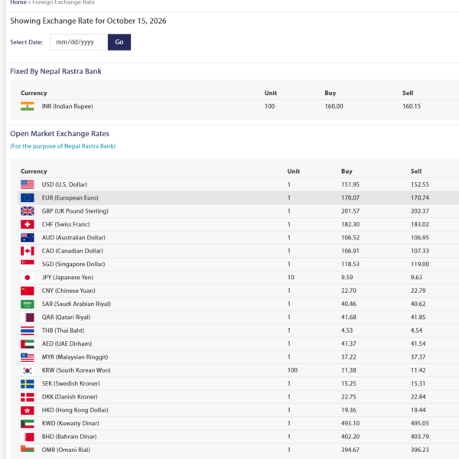The width and height of the screenshot is (459, 459).
Task: Click the Australian flag icon for AUD
Action: (28, 237)
